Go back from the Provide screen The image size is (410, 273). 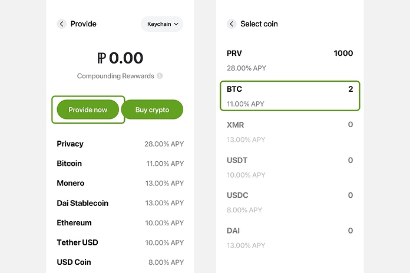click(x=62, y=24)
